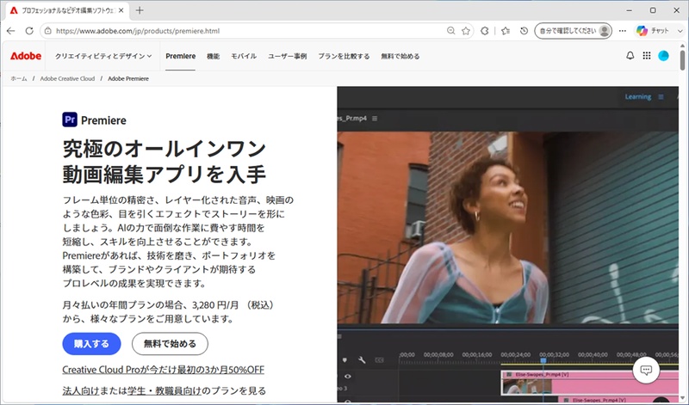This screenshot has height=405, width=689.
Task: Click the 無料で始める outlined button
Action: (170, 344)
